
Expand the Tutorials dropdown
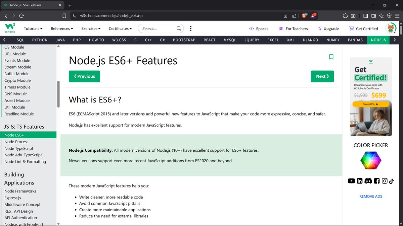tap(33, 28)
